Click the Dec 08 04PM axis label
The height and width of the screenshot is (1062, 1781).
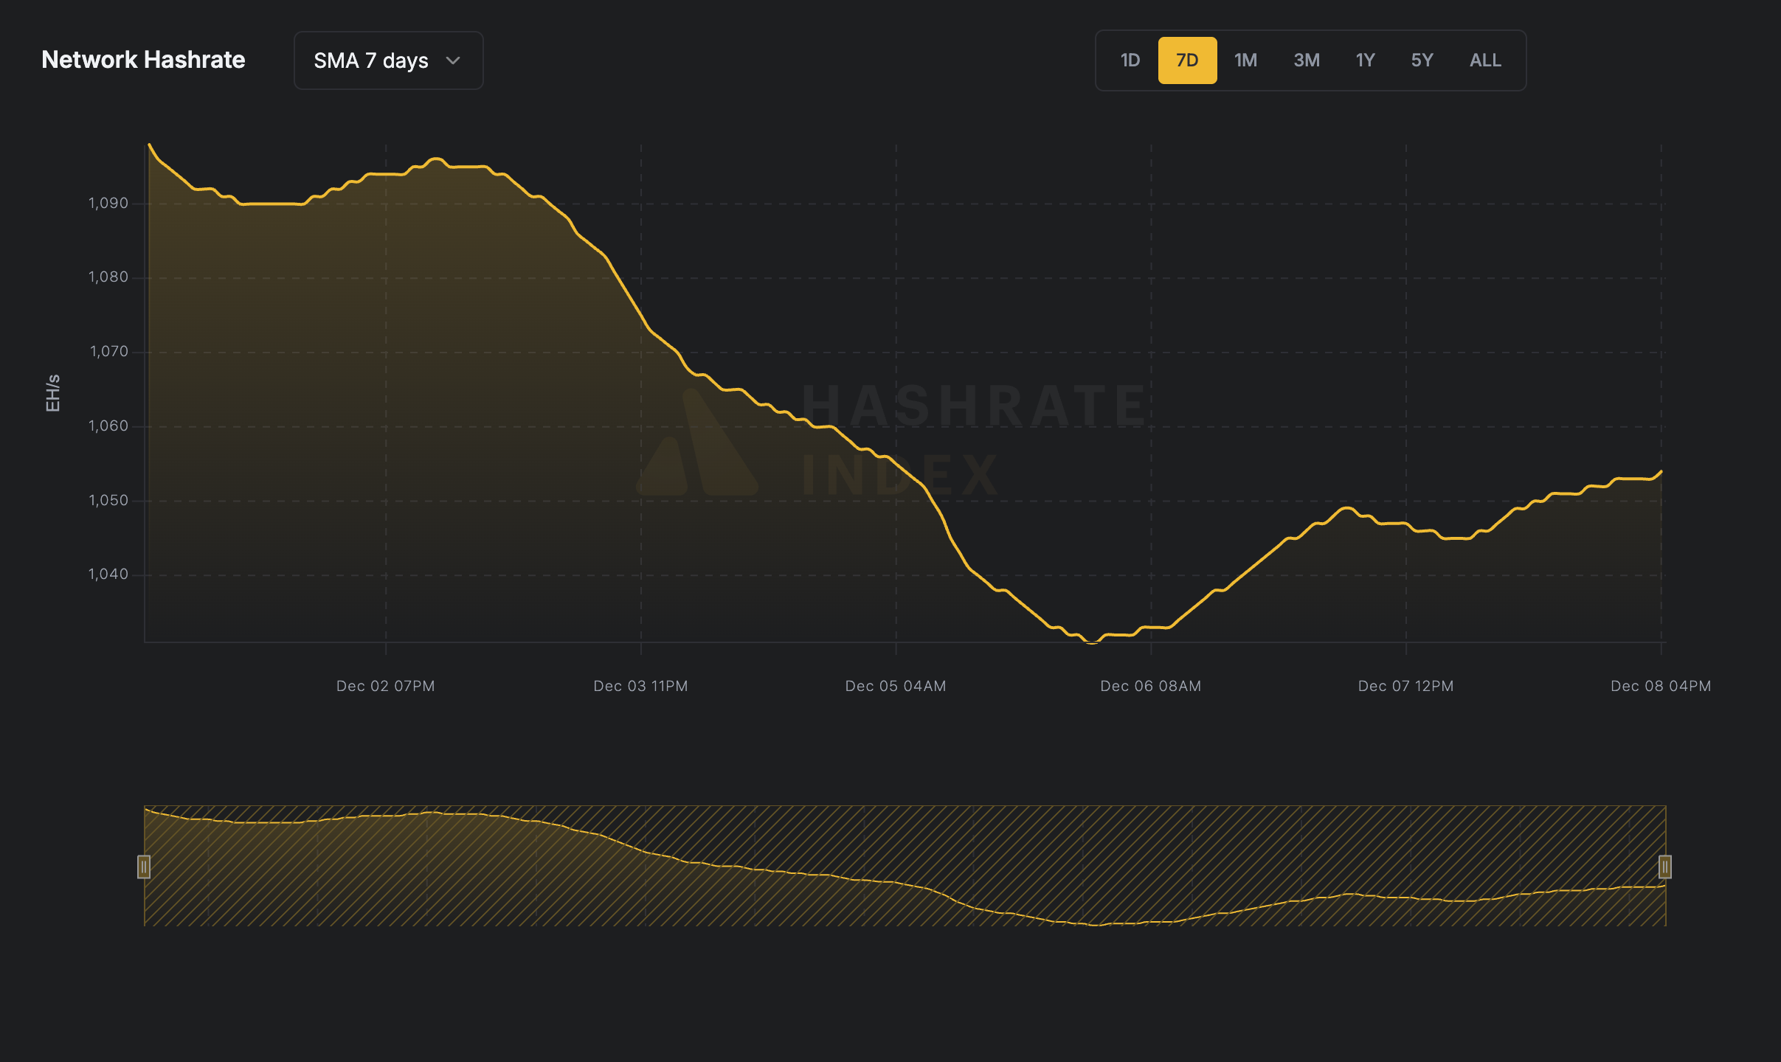1660,686
